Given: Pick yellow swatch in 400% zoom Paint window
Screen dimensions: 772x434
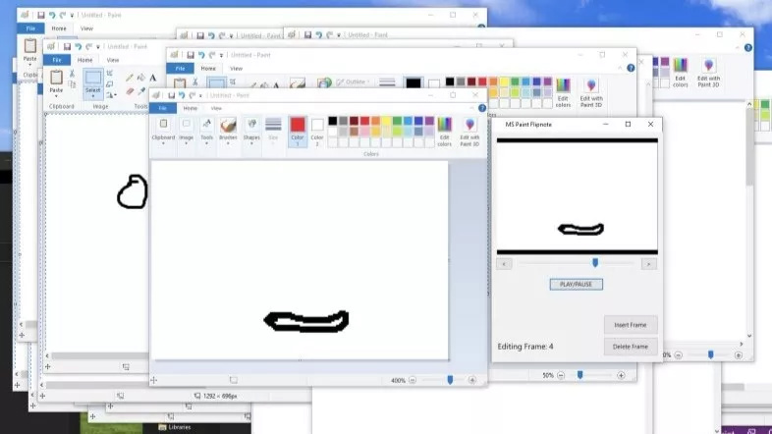Looking at the screenshot, I should [x=387, y=121].
